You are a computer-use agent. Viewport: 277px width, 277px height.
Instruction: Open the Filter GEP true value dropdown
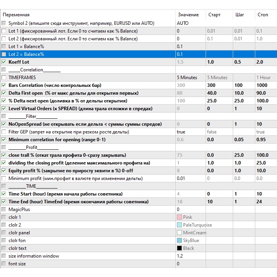pyautogui.click(x=190, y=132)
